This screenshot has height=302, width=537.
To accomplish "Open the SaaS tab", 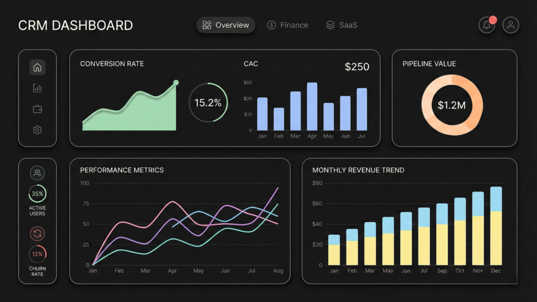I will [342, 25].
